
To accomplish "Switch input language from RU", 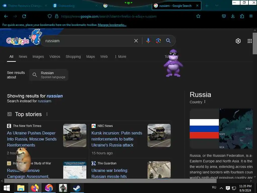I will (x=214, y=187).
